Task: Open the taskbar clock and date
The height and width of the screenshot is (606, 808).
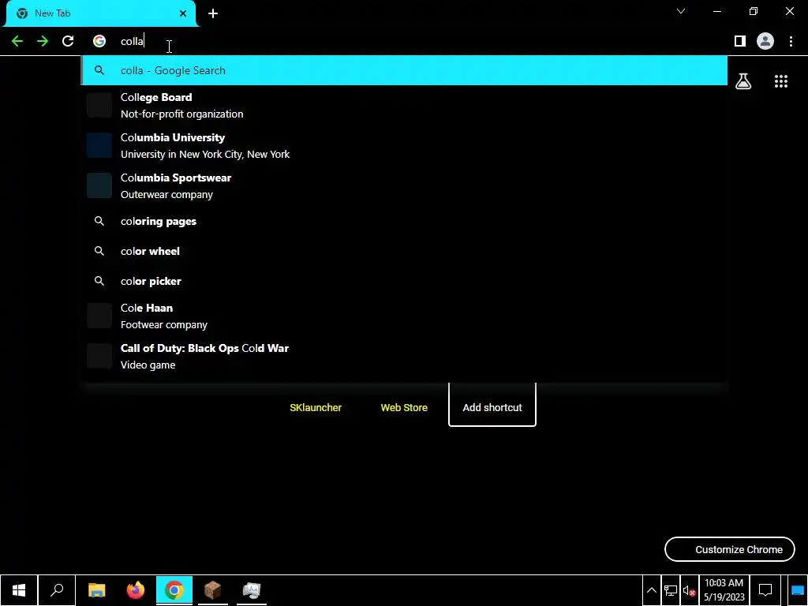Action: pyautogui.click(x=724, y=590)
